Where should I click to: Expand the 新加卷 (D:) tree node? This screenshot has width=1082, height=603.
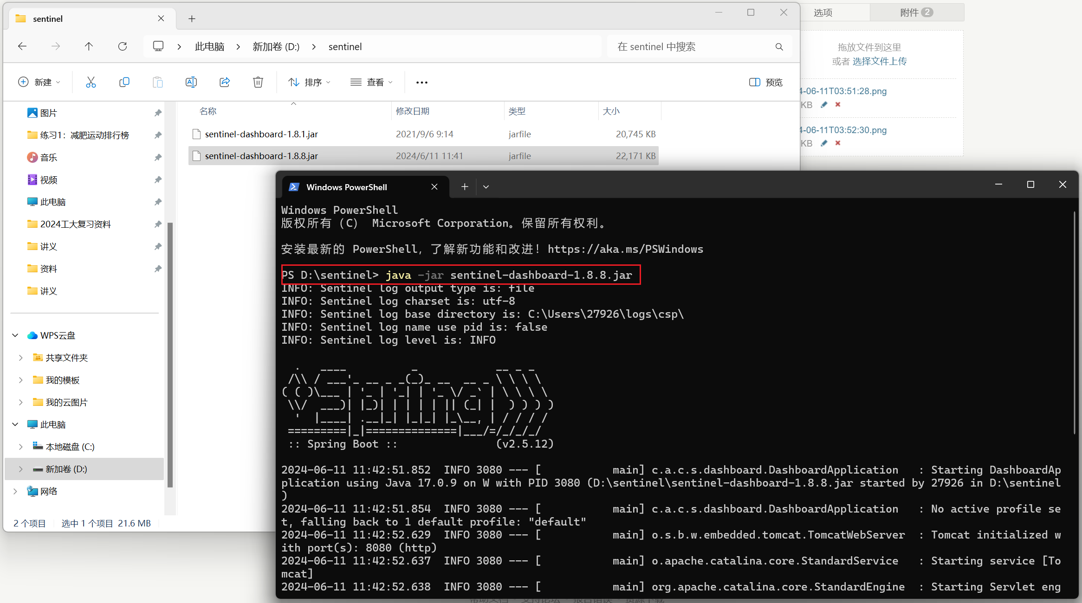coord(21,469)
